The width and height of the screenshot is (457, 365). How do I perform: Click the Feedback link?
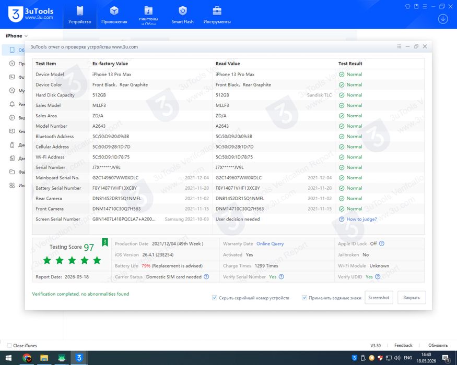(403, 345)
